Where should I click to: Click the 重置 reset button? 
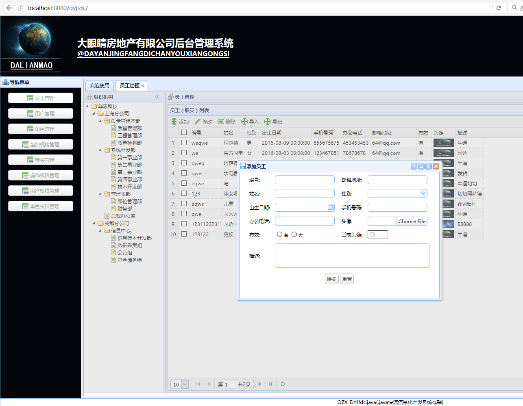347,279
